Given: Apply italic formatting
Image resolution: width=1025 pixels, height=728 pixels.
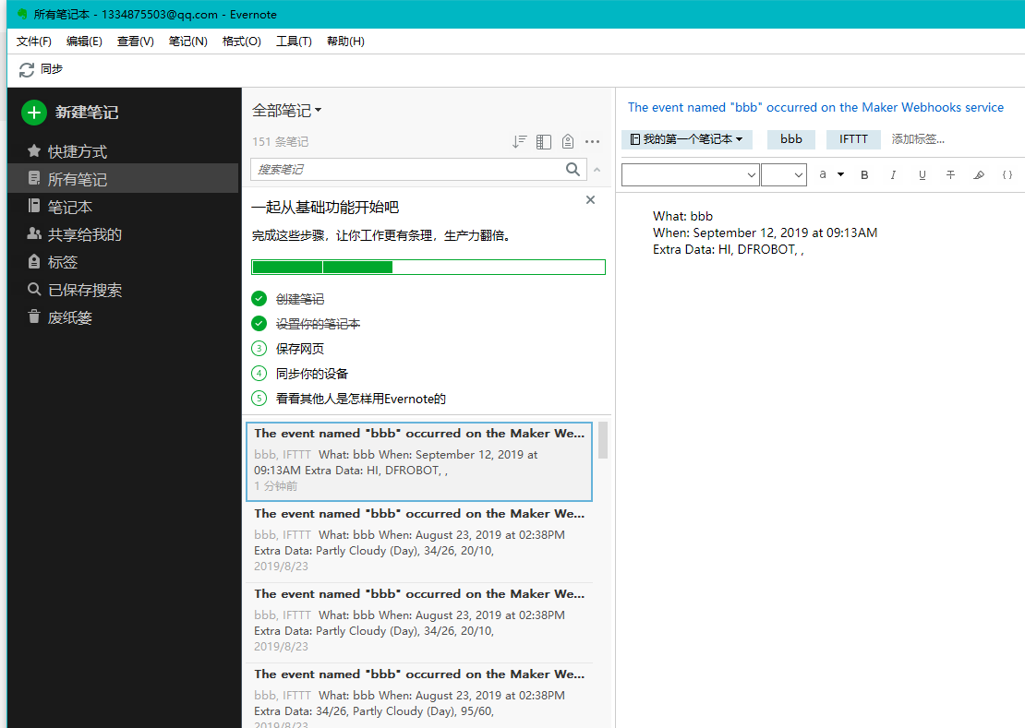Looking at the screenshot, I should click(893, 174).
